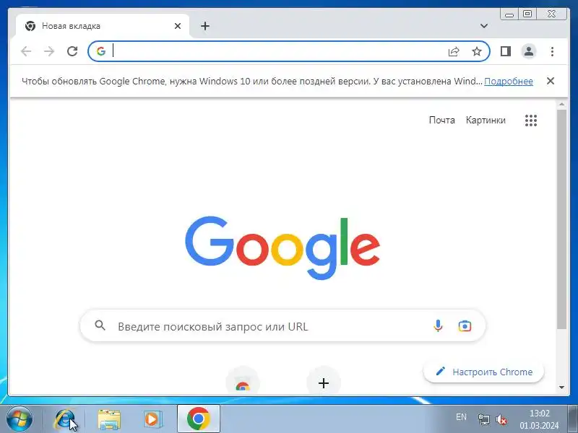Image resolution: width=578 pixels, height=433 pixels.
Task: Open the Windows Start menu
Action: (20, 419)
